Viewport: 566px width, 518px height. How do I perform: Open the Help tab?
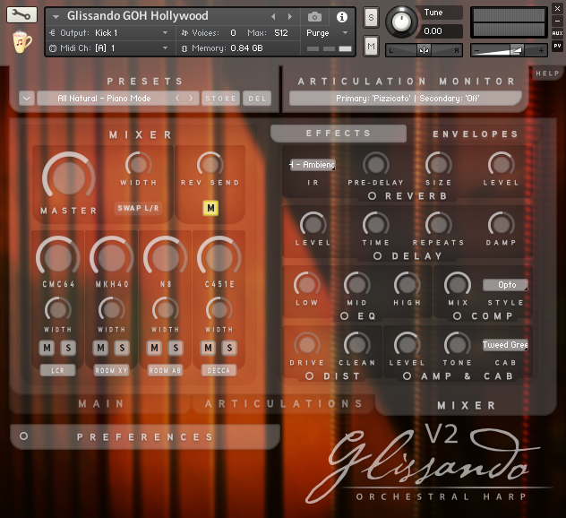click(547, 73)
